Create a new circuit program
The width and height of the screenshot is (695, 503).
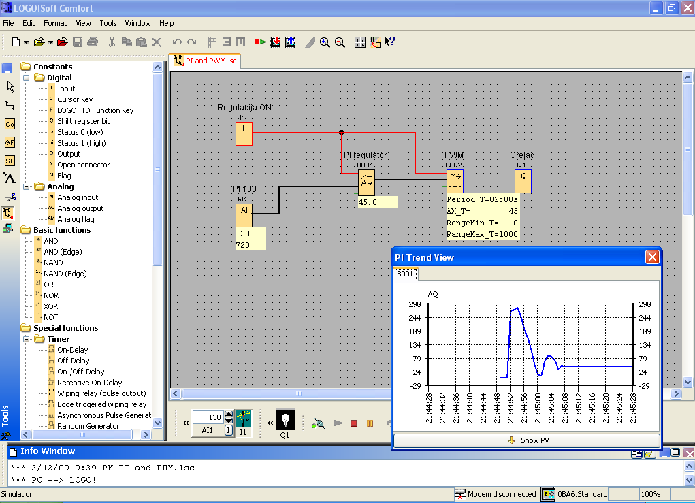(x=16, y=42)
